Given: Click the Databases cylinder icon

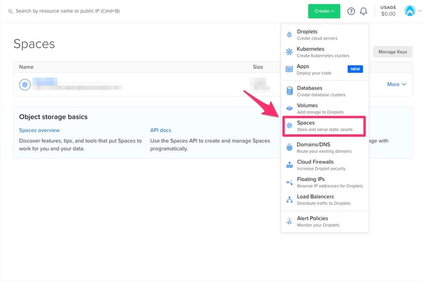Looking at the screenshot, I should click(290, 91).
